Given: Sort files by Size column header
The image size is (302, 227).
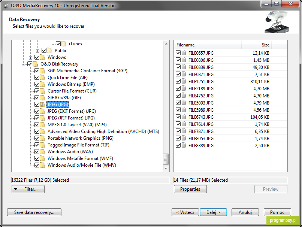Looking at the screenshot, I should 257,45.
